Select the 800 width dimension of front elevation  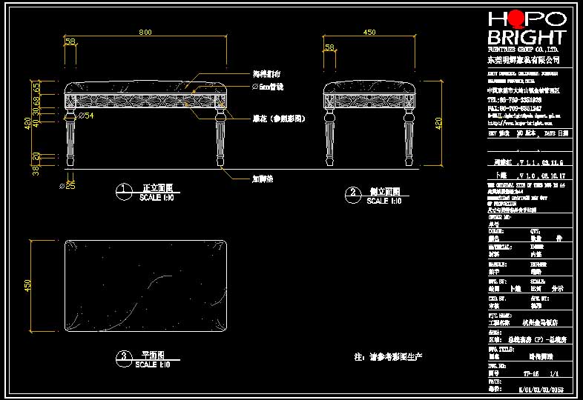[145, 33]
